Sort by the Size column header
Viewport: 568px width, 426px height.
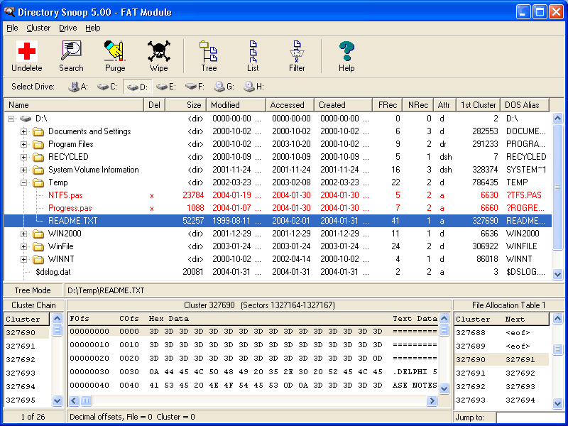point(186,105)
